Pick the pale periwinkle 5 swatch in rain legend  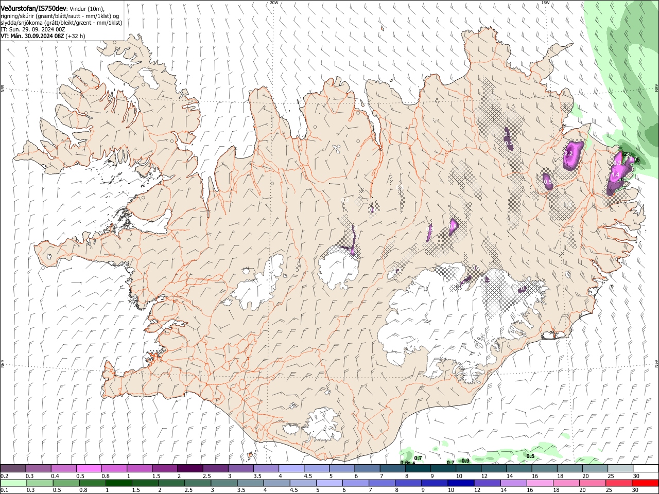point(329,483)
